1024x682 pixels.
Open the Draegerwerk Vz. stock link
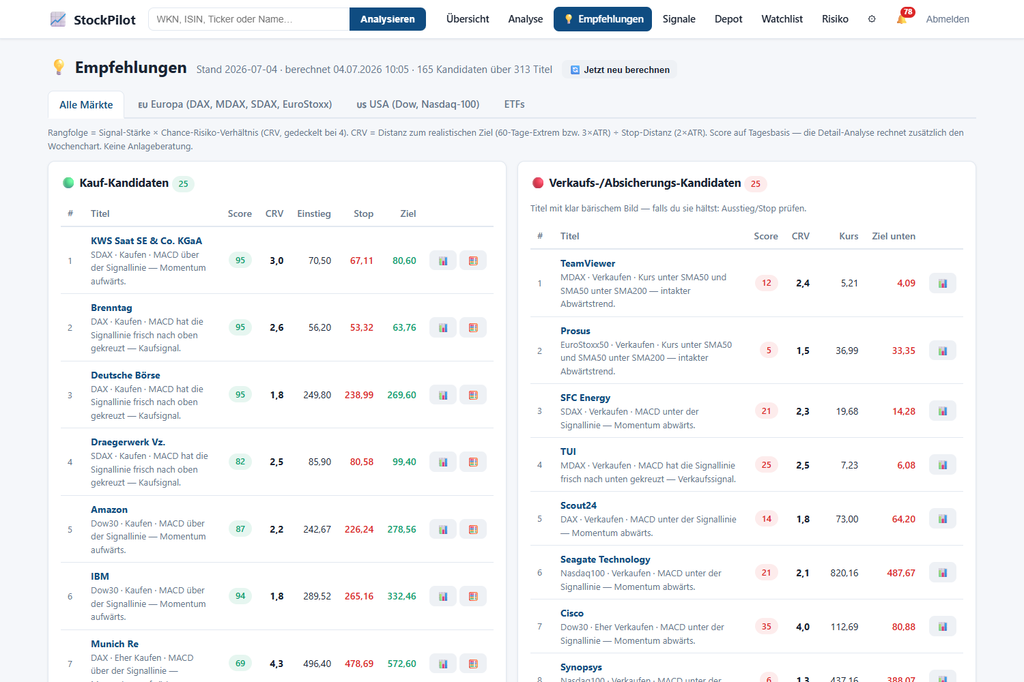coord(128,442)
